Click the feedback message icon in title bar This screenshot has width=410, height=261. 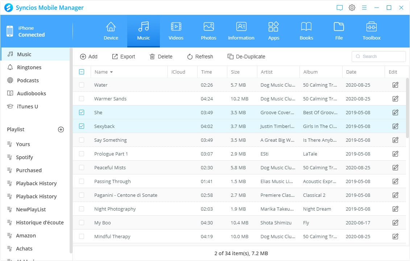(339, 8)
